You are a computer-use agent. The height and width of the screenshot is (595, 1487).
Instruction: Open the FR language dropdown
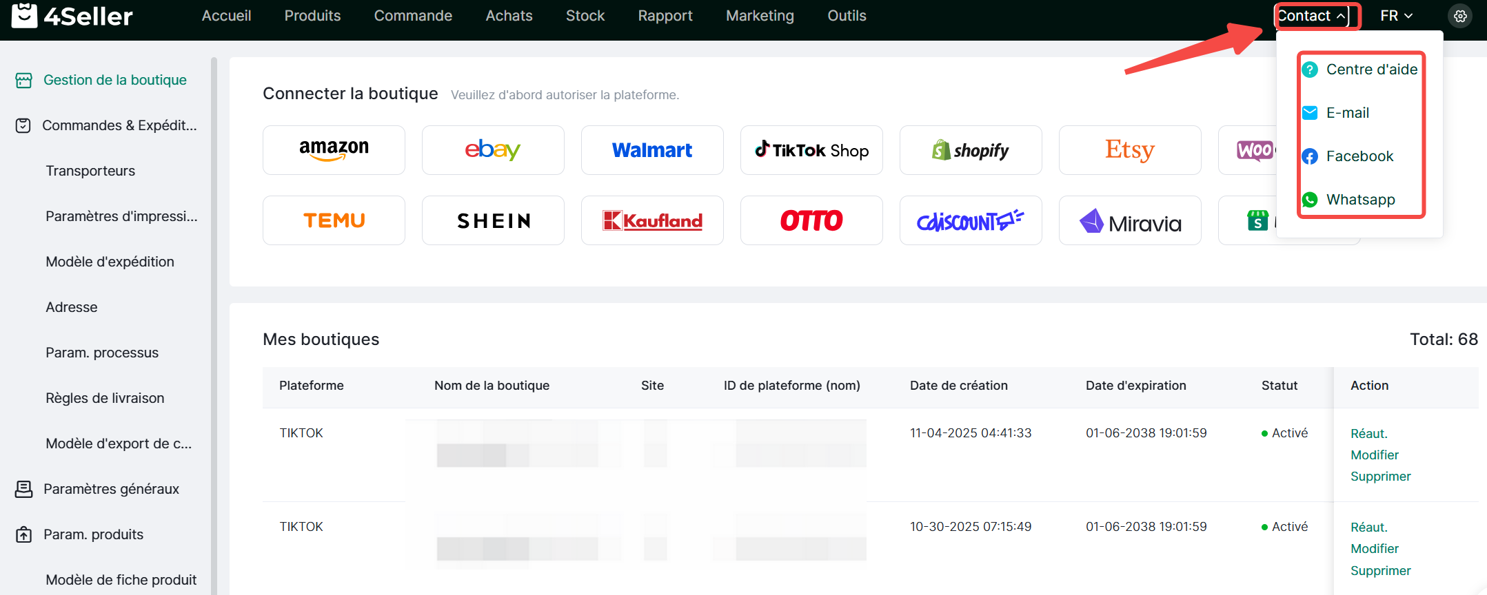[x=1397, y=16]
